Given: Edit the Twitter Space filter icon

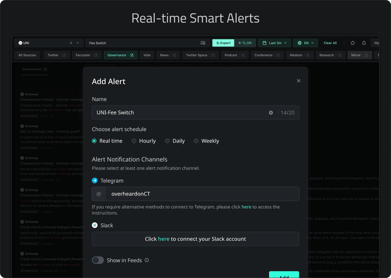Looking at the screenshot, I should tap(213, 55).
